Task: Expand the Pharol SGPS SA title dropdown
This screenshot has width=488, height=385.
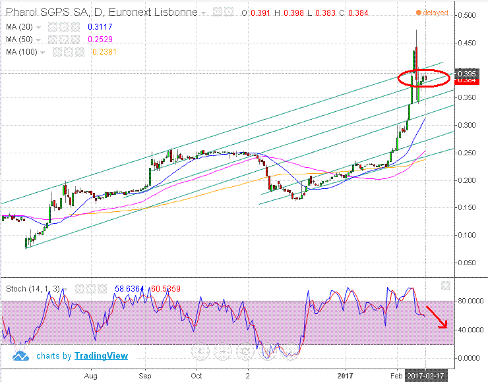Action: [203, 13]
